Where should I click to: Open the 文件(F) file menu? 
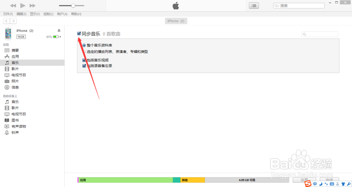[x=8, y=14]
